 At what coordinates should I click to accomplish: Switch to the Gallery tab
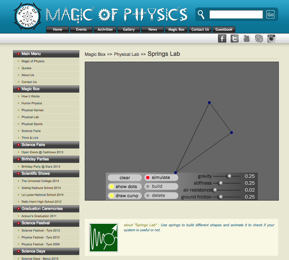129,30
